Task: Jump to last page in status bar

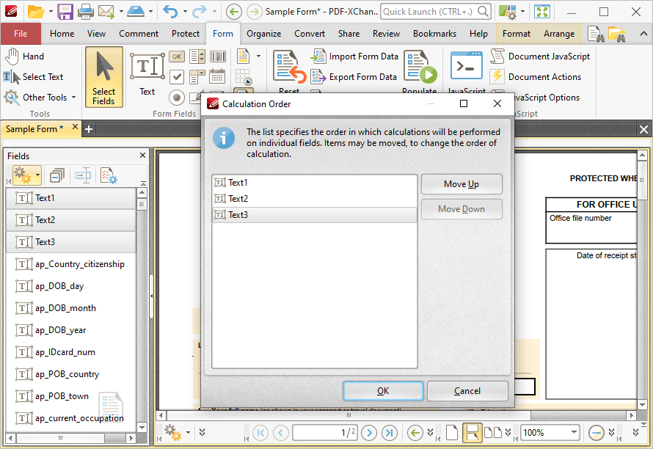Action: click(x=390, y=433)
